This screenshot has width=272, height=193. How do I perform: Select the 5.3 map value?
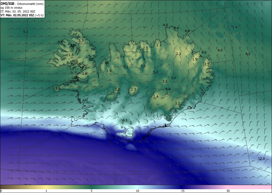(x=126, y=67)
